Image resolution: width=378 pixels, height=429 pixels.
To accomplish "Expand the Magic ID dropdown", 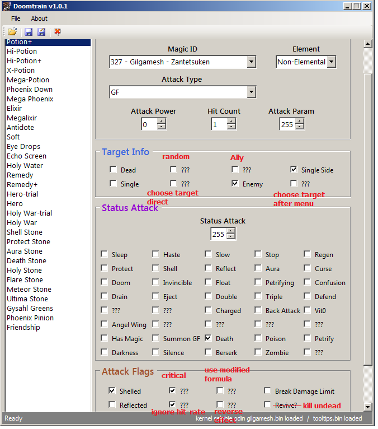I will [252, 62].
